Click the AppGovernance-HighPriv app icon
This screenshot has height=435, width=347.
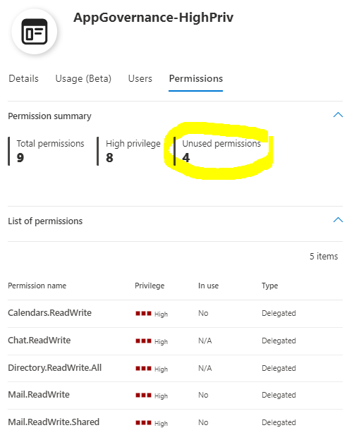click(x=35, y=32)
